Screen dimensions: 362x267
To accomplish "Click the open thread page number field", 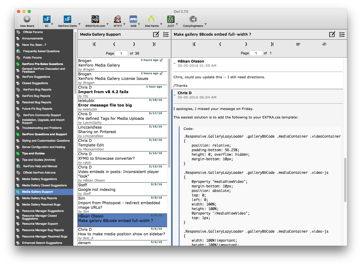I will tap(256, 53).
